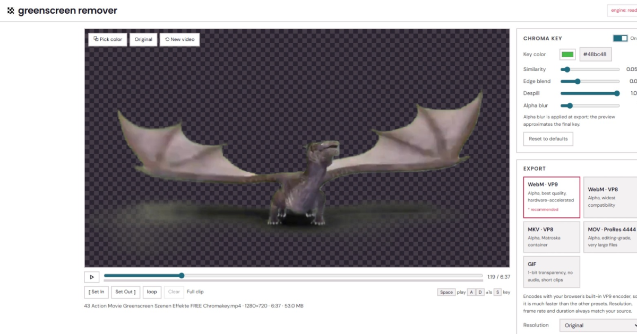The height and width of the screenshot is (334, 637).
Task: Click the EXPORT heading
Action: tap(535, 169)
